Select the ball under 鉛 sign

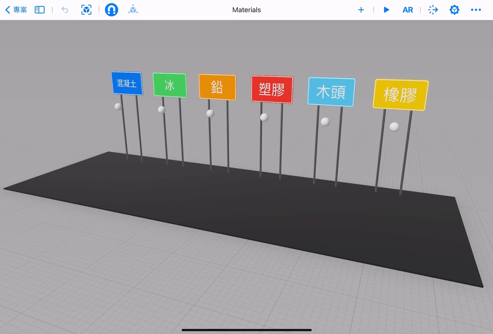pyautogui.click(x=210, y=113)
